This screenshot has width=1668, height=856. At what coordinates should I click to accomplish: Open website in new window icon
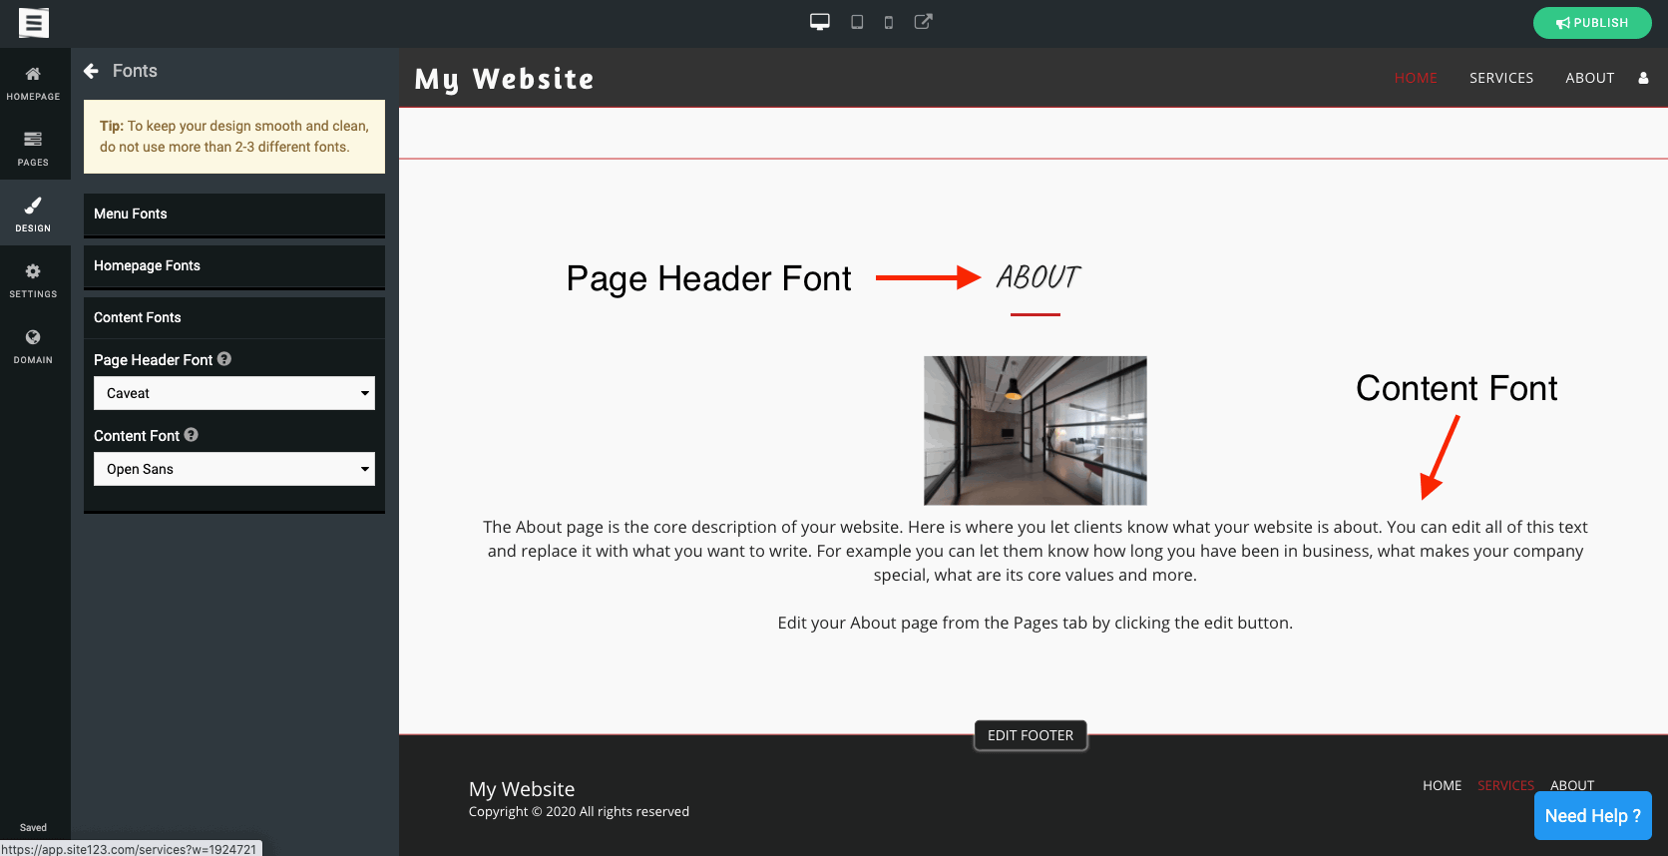[x=924, y=21]
